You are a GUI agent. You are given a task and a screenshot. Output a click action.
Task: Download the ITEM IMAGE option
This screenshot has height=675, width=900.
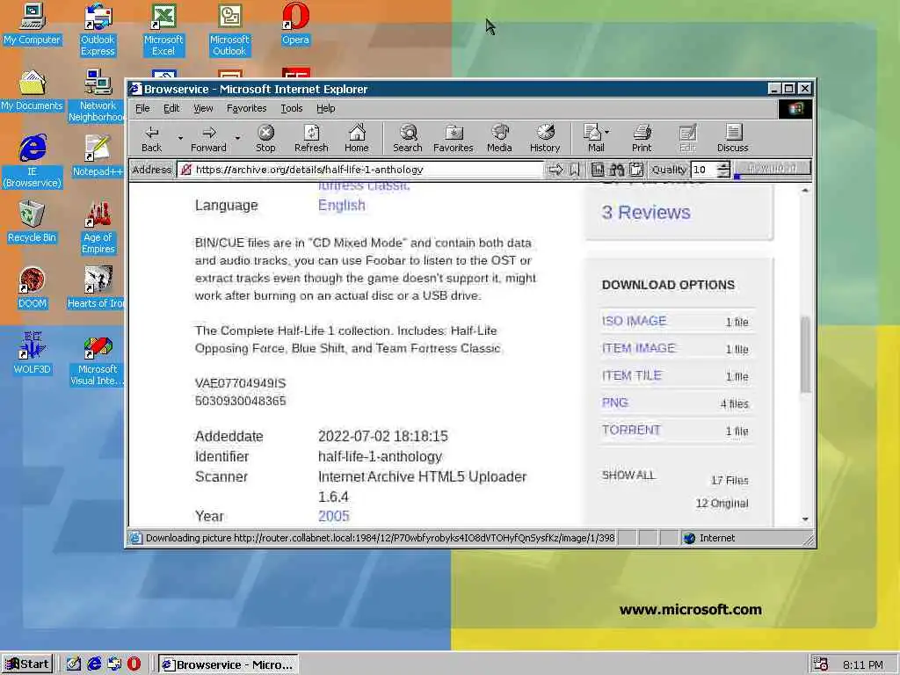(638, 348)
